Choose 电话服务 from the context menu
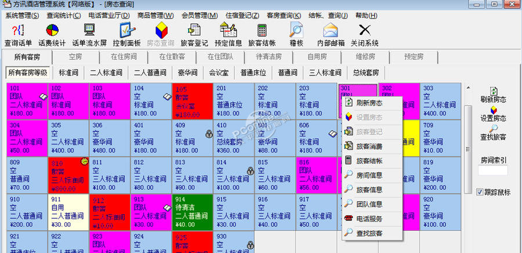The height and width of the screenshot is (253, 522). point(372,219)
